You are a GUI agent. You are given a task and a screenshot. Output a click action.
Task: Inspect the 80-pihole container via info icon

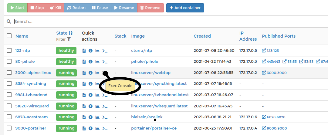(x=90, y=62)
